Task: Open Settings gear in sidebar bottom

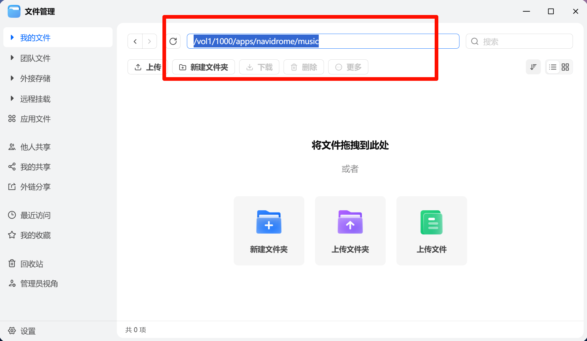Action: [12, 331]
